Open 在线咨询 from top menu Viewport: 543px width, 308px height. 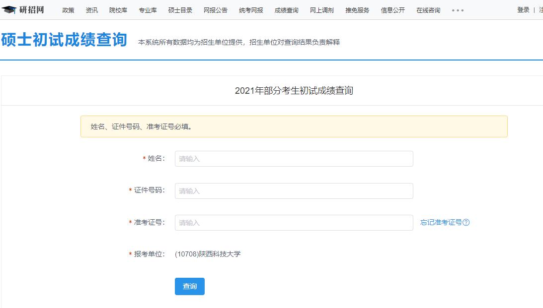click(428, 10)
